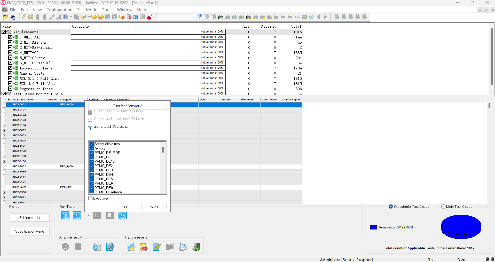This screenshot has width=495, height=262.
Task: Click the blue funnel filter toolbar icon
Action: pos(200,17)
